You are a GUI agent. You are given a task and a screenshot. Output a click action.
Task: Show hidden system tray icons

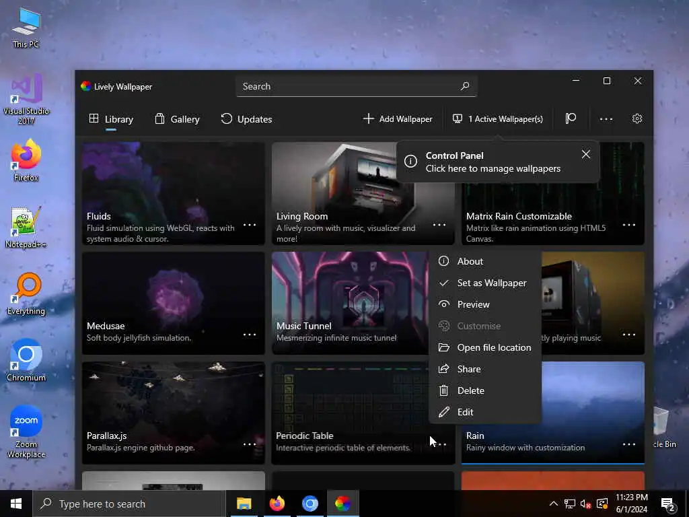[x=554, y=504]
